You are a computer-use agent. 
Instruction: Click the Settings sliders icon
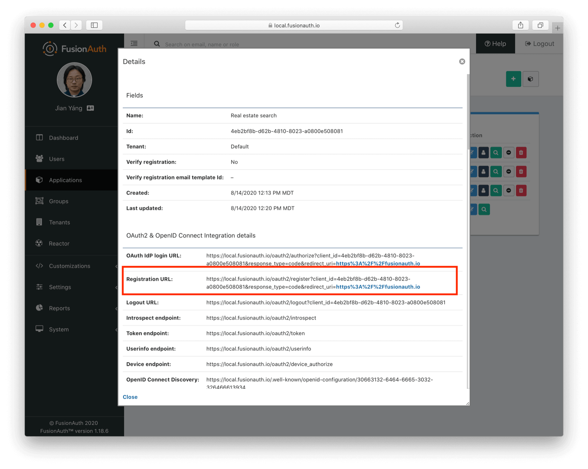pyautogui.click(x=39, y=287)
